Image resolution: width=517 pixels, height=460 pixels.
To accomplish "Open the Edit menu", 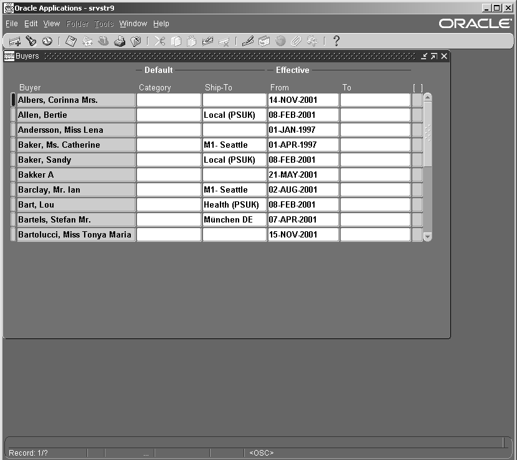I will coord(31,24).
